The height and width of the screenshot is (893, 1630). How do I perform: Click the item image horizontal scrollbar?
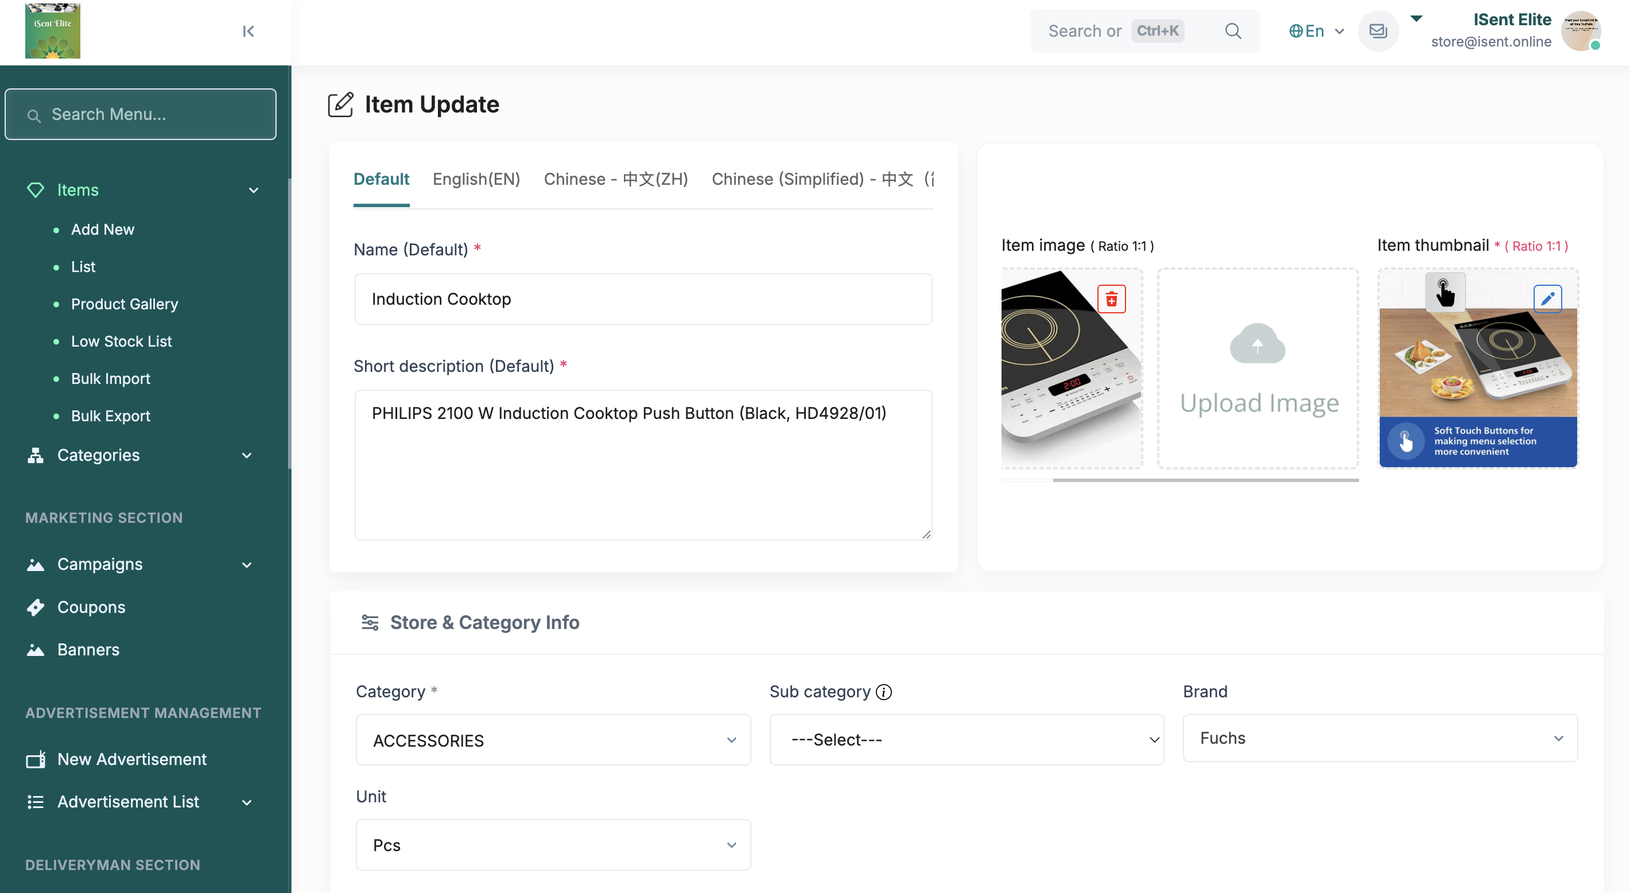[1205, 480]
